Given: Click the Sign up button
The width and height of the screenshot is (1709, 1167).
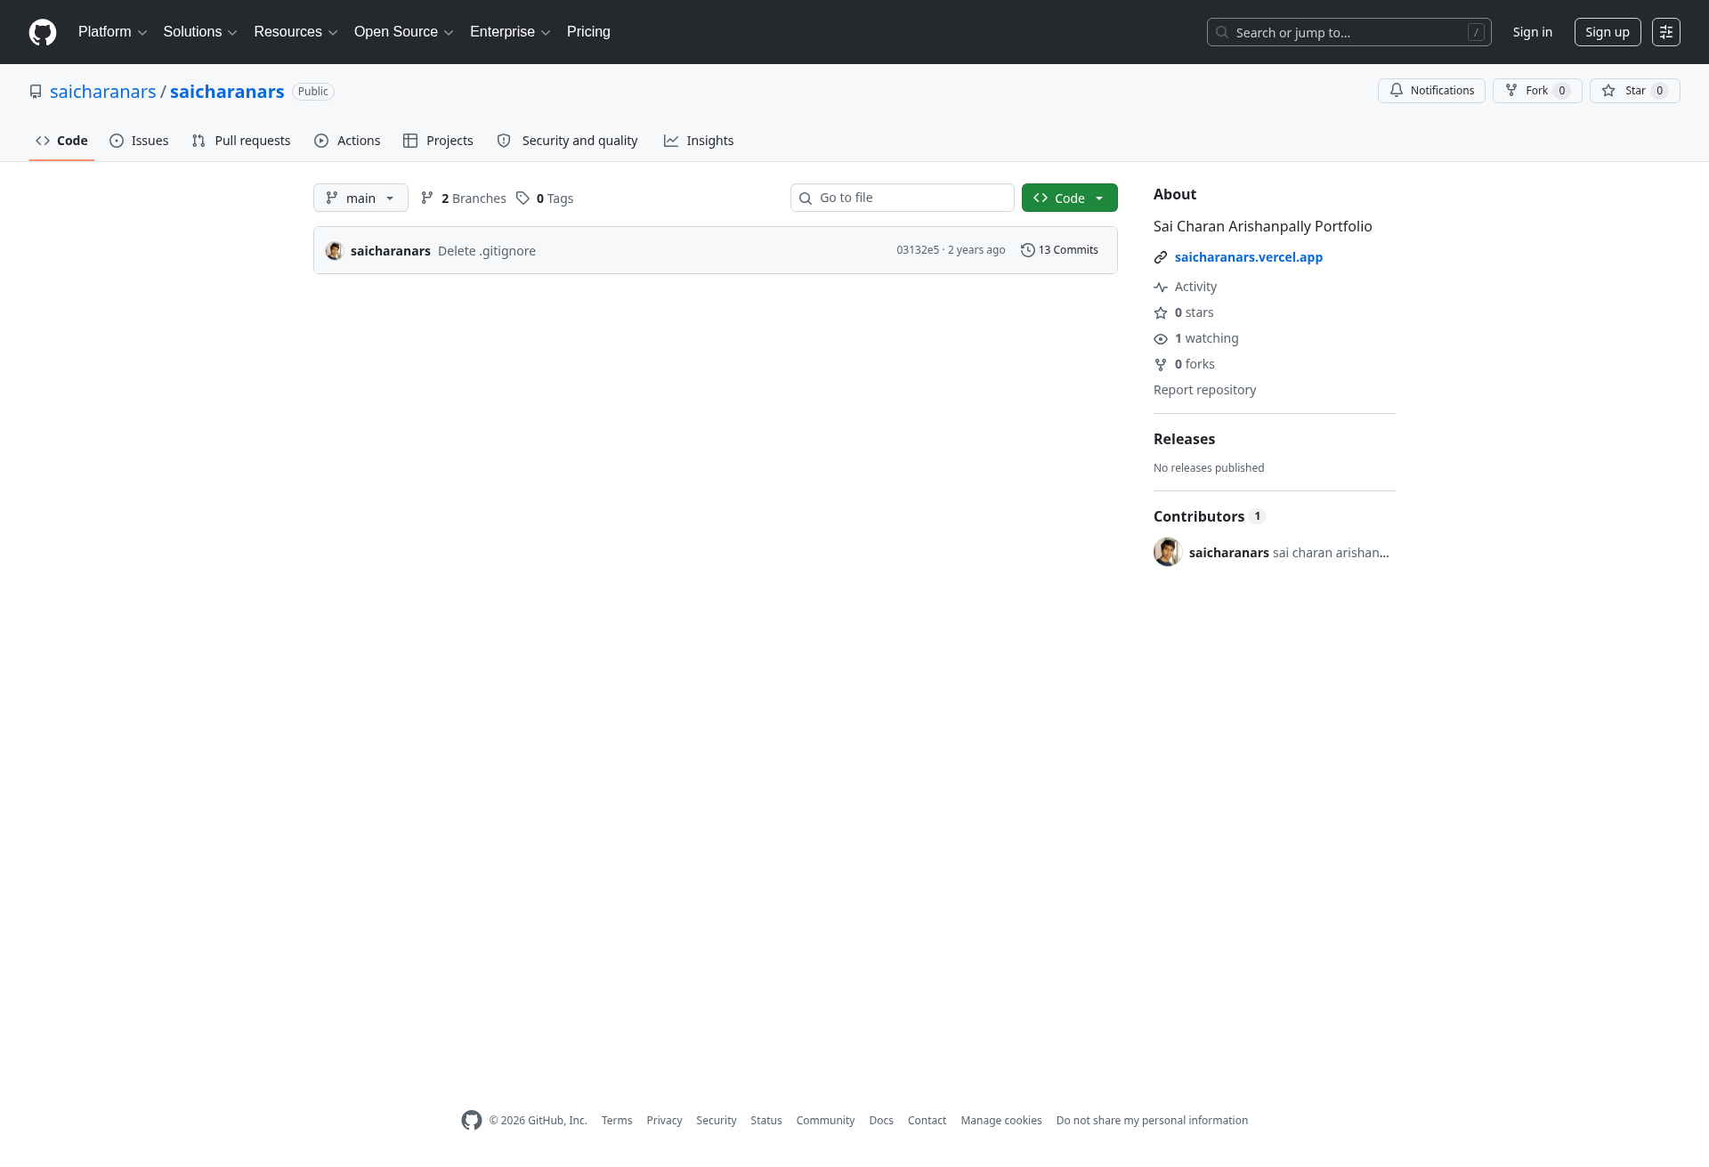Looking at the screenshot, I should click(1608, 32).
